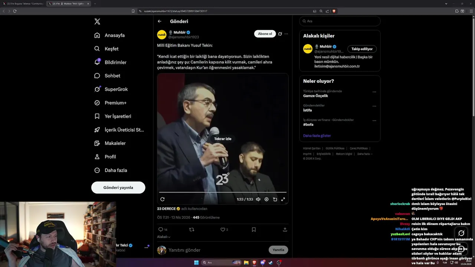
Task: Open new browser tab plus button
Action: (x=95, y=3)
